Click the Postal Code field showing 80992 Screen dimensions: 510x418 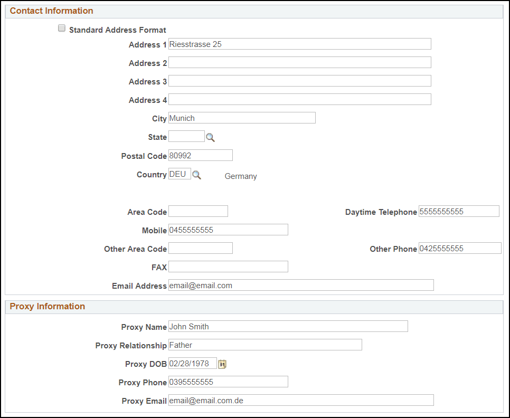200,155
